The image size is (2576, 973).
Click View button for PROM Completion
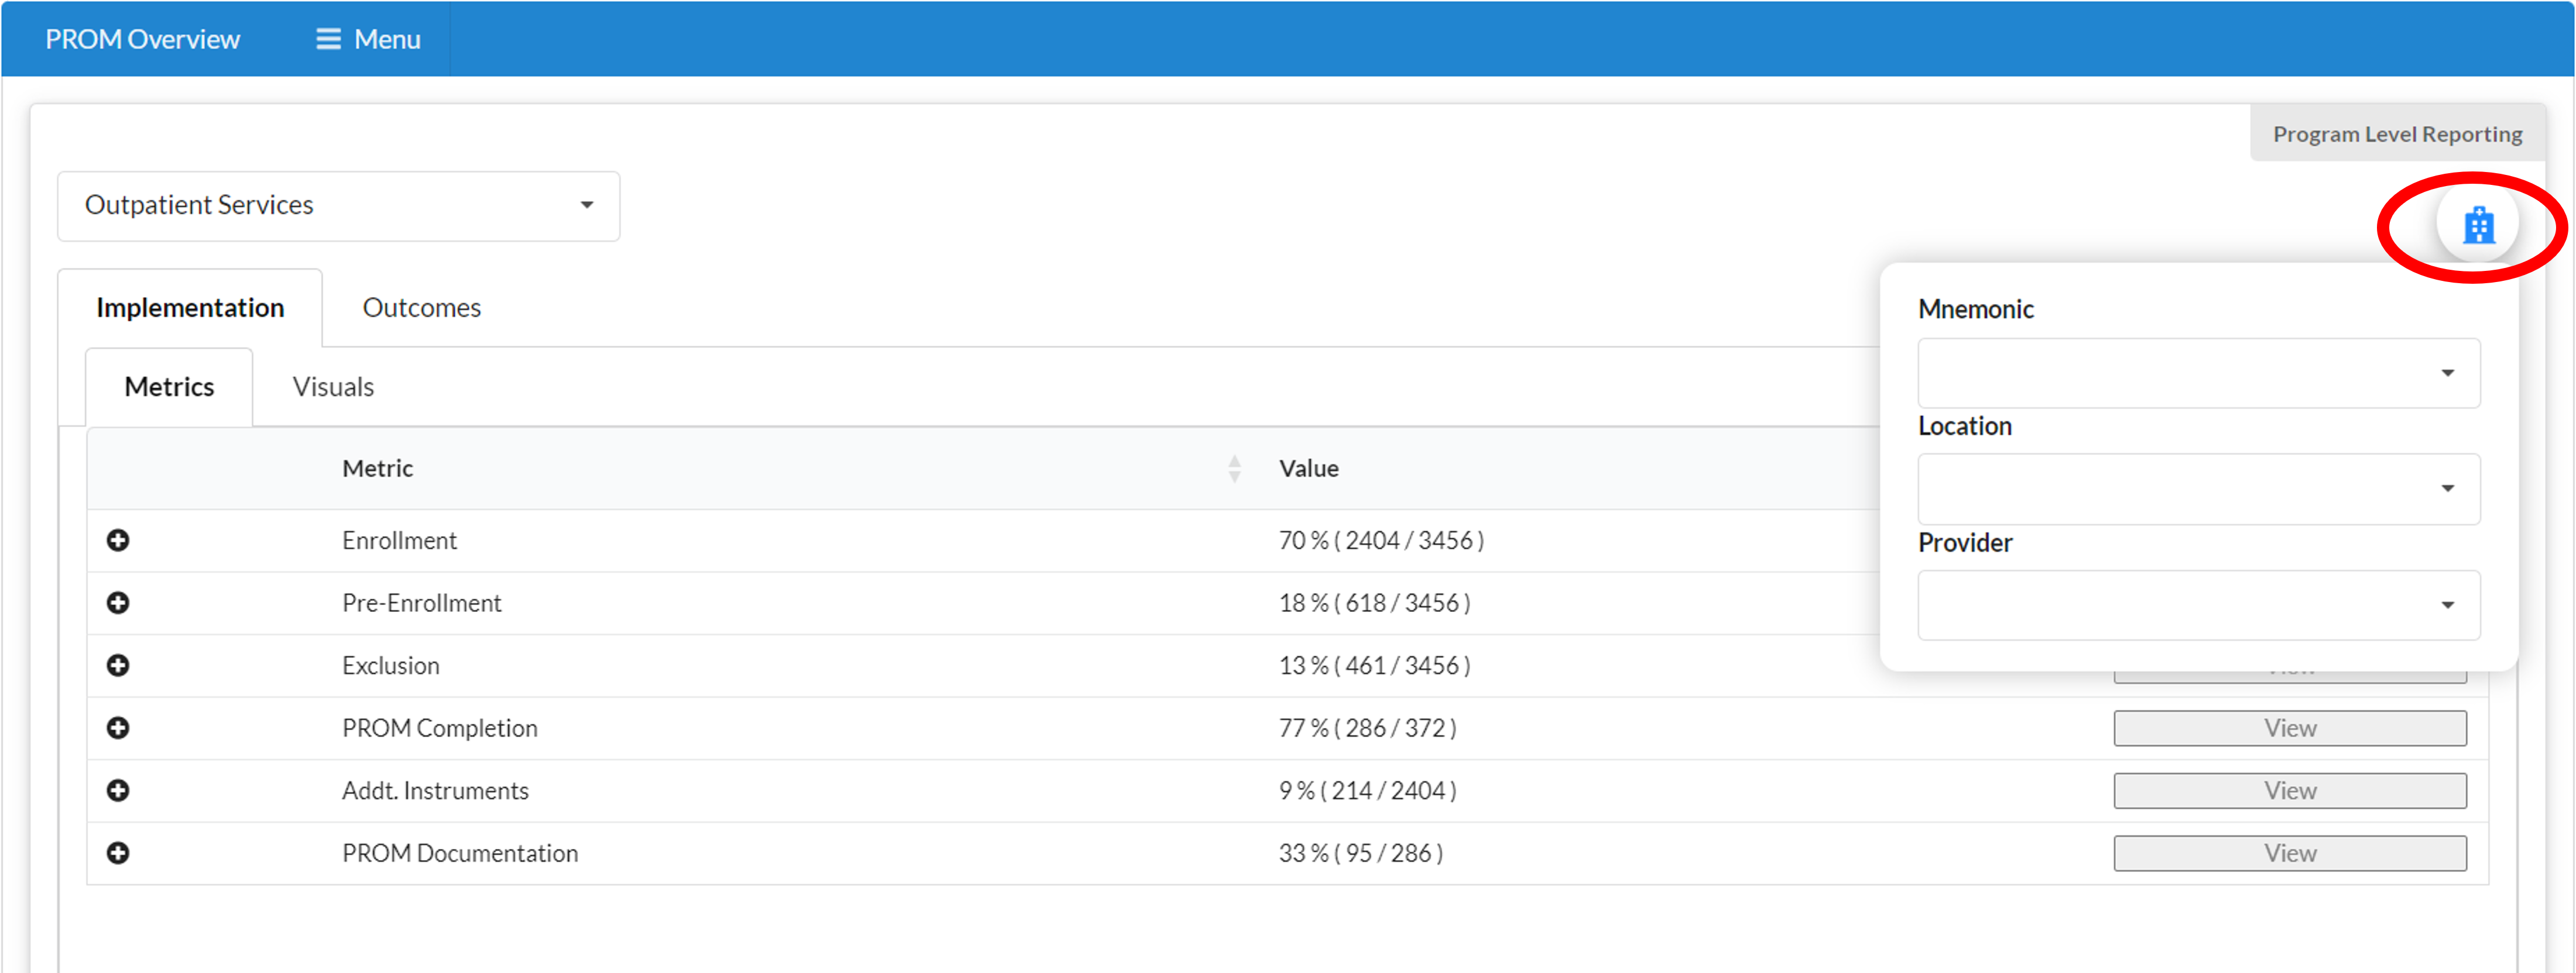point(2289,728)
